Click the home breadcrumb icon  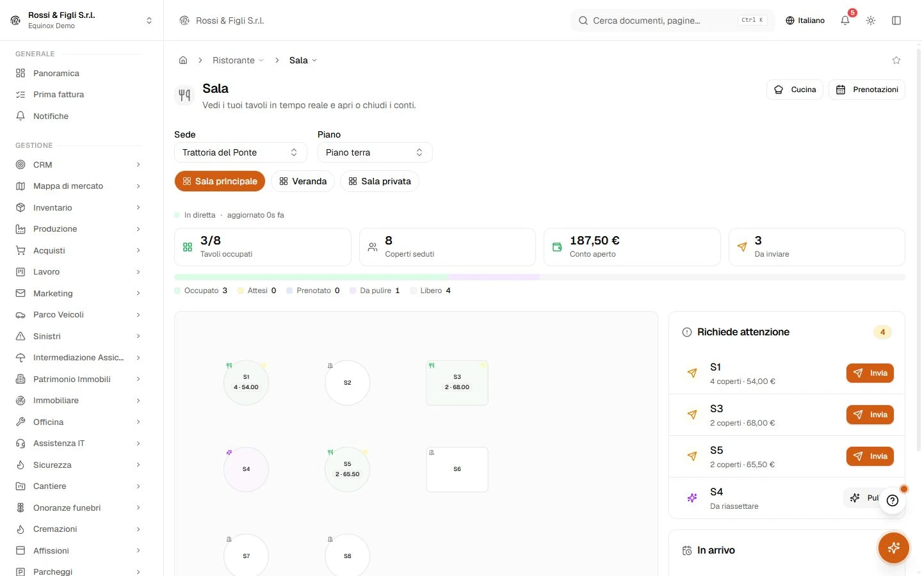[x=183, y=60]
